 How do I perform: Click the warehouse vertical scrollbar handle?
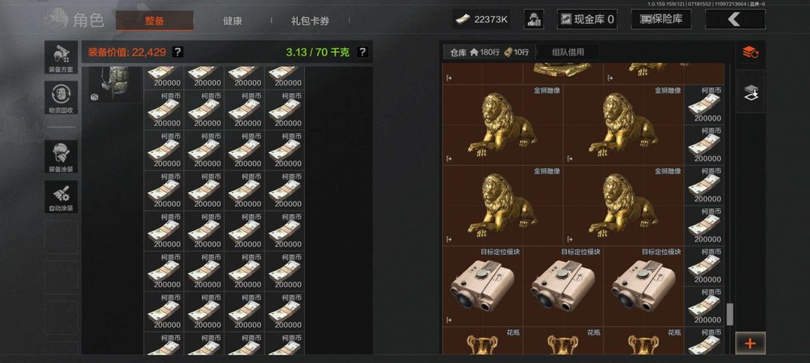click(x=730, y=314)
